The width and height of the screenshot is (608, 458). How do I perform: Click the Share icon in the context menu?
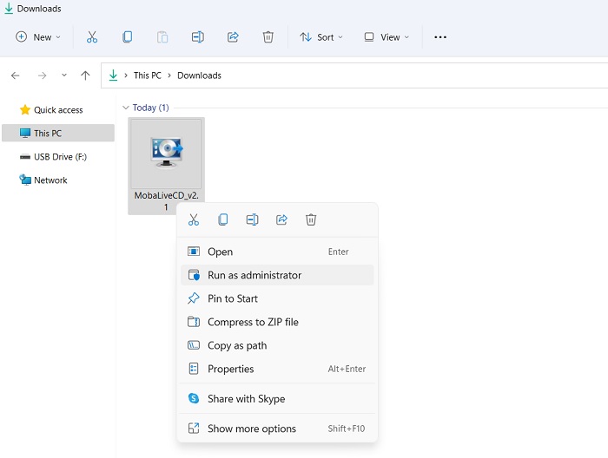(x=281, y=220)
